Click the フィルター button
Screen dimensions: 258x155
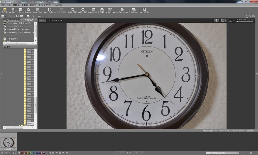(251, 16)
